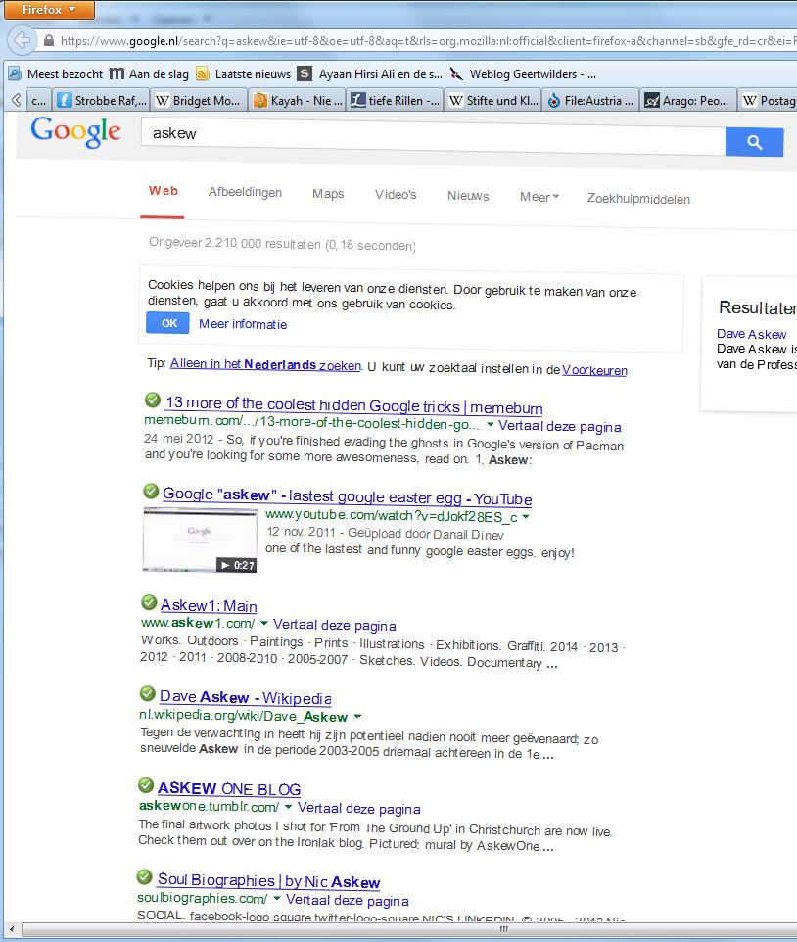Open the Aan de slag bookmark

tap(149, 73)
